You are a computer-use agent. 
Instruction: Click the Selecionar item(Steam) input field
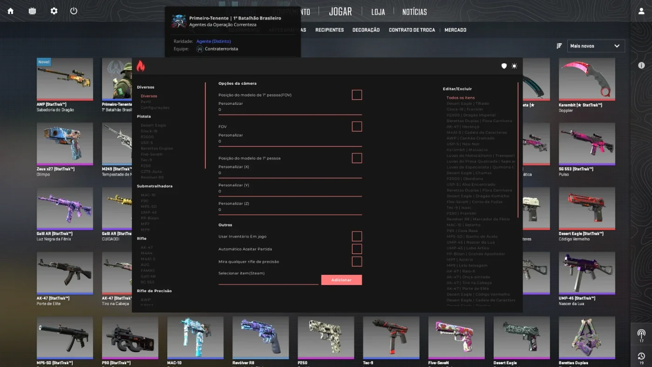[x=268, y=280]
